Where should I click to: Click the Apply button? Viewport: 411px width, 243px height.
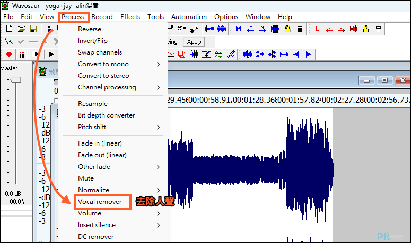pyautogui.click(x=194, y=42)
